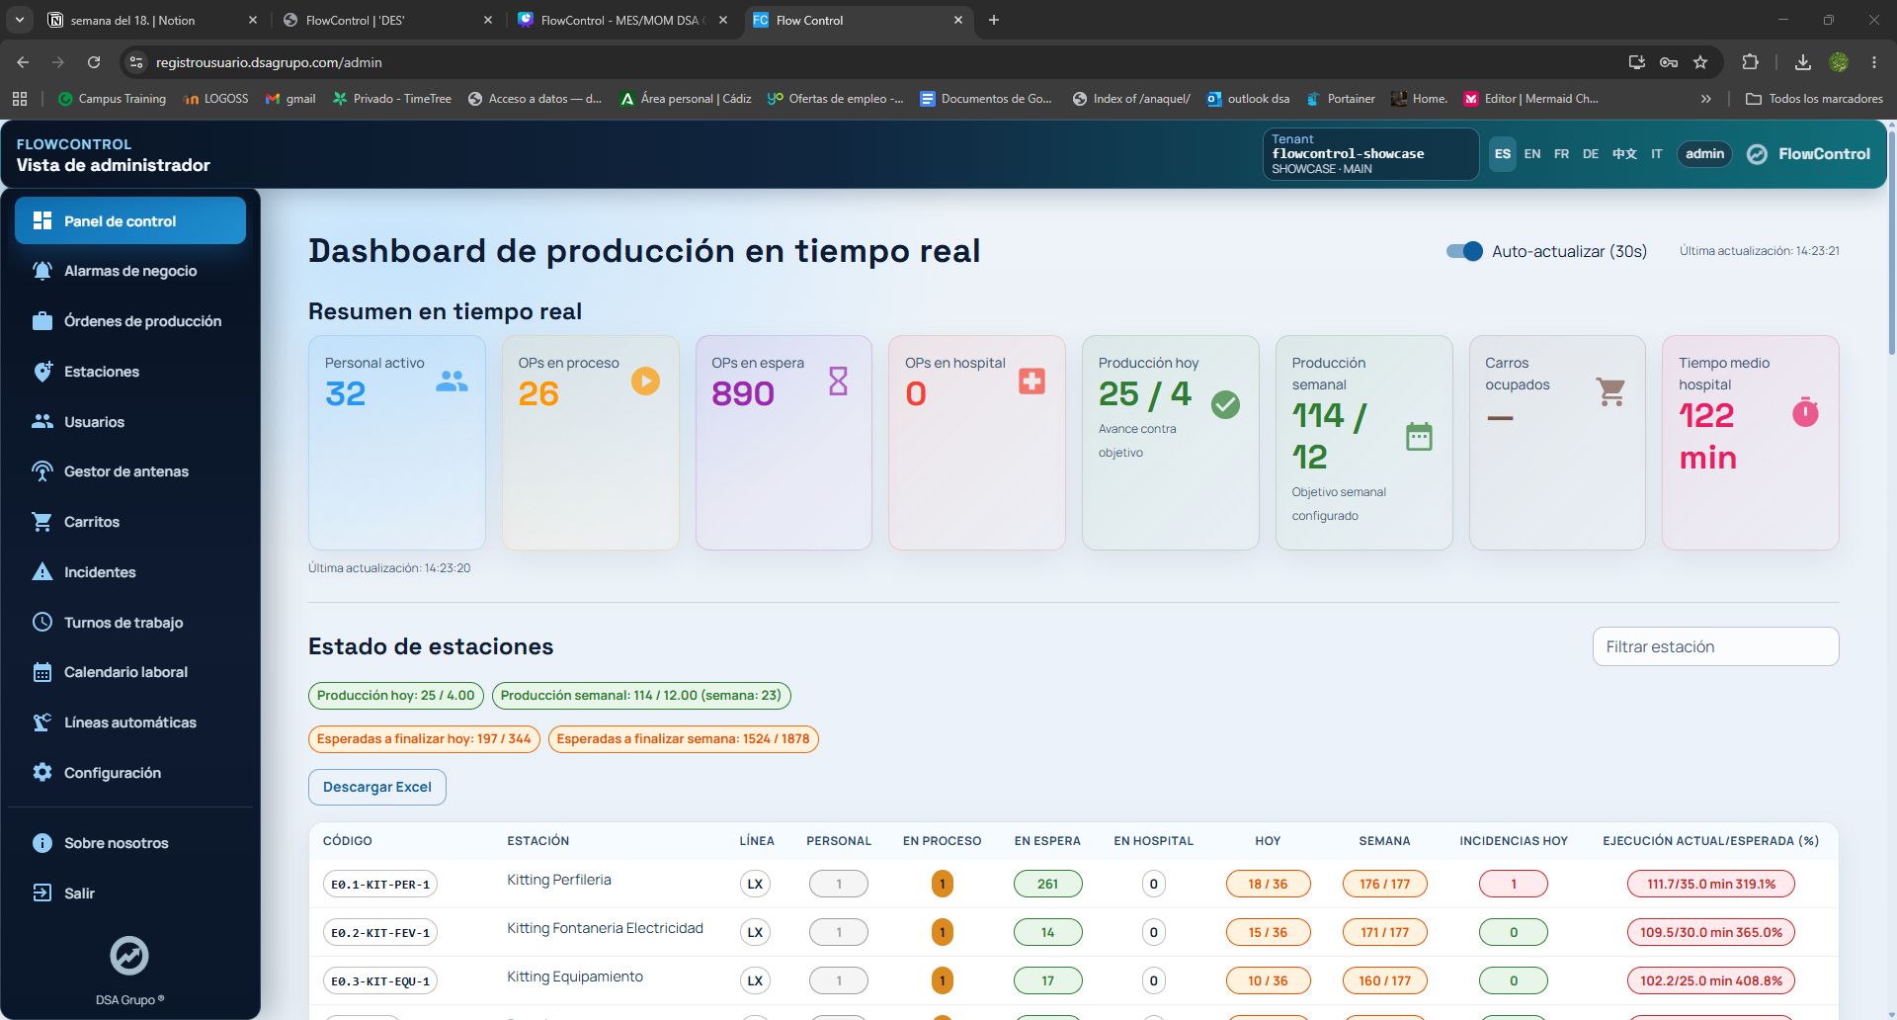Image resolution: width=1897 pixels, height=1020 pixels.
Task: Click the Carritos cart icon in sidebar
Action: (x=41, y=522)
